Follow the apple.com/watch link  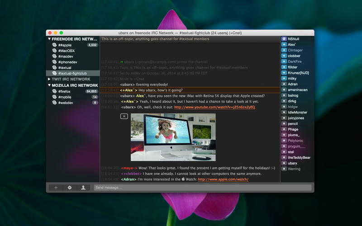(223, 179)
